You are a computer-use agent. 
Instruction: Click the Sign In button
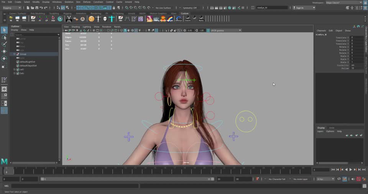[300, 8]
